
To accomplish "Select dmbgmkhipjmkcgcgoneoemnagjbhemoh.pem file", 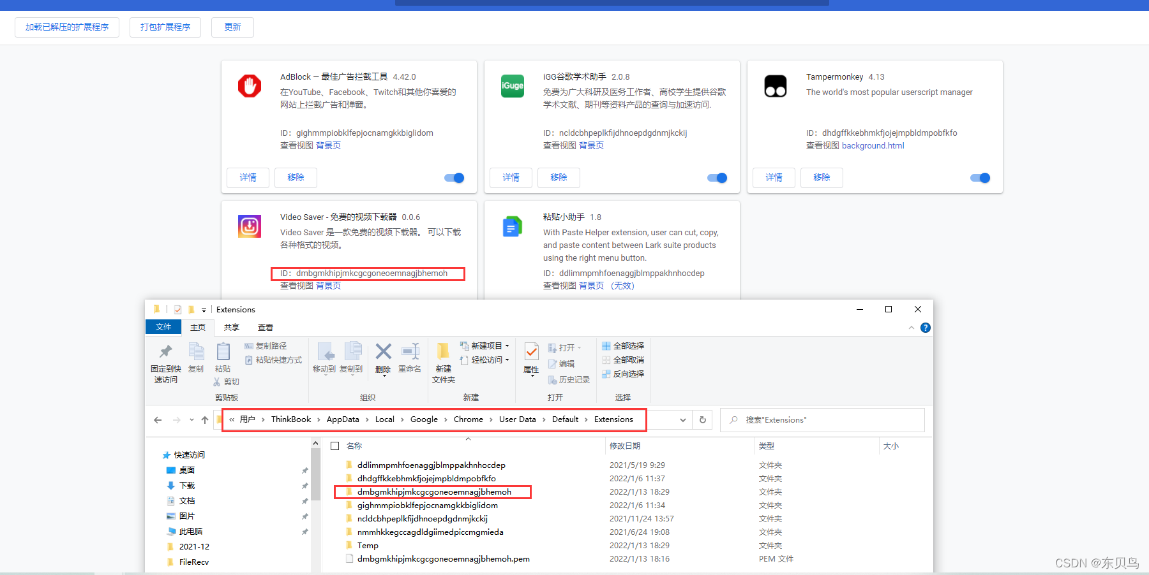I will tap(444, 558).
